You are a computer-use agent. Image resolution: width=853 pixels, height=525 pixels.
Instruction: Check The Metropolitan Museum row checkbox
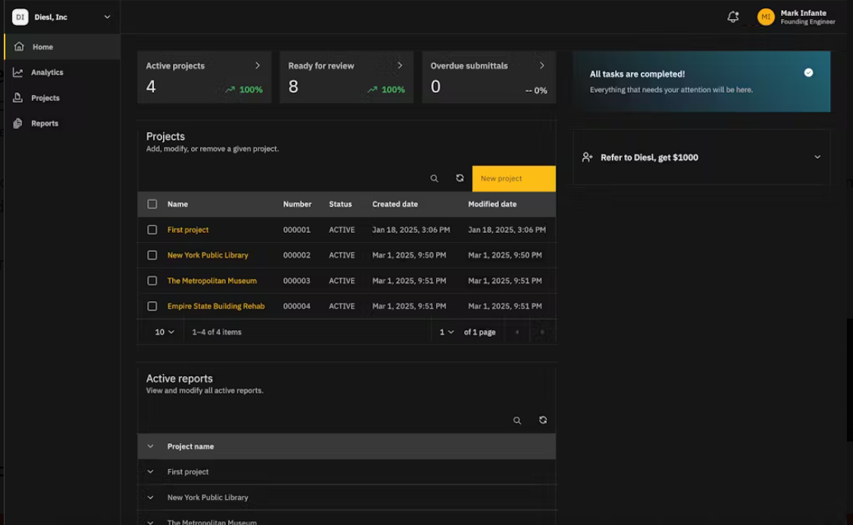coord(152,281)
